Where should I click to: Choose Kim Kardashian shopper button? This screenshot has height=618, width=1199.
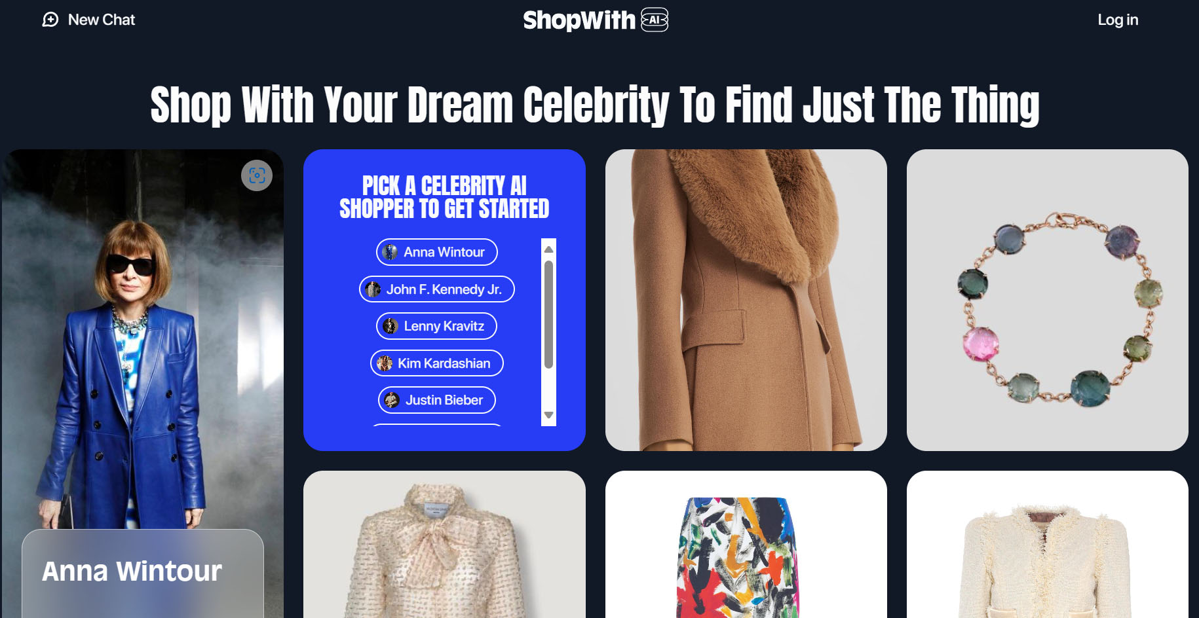(437, 363)
